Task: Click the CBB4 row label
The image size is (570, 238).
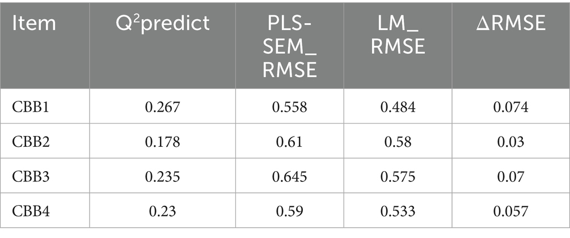Action: click(31, 211)
